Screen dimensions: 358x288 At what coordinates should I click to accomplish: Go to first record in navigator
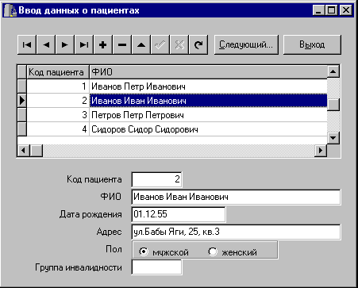(x=27, y=44)
